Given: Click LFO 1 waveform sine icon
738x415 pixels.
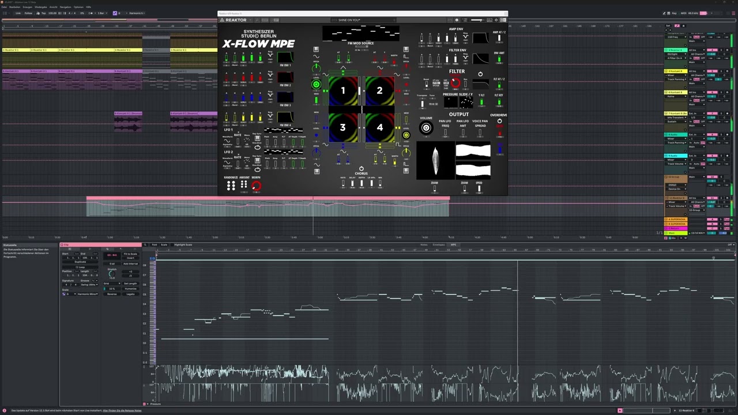Looking at the screenshot, I should pyautogui.click(x=227, y=141).
